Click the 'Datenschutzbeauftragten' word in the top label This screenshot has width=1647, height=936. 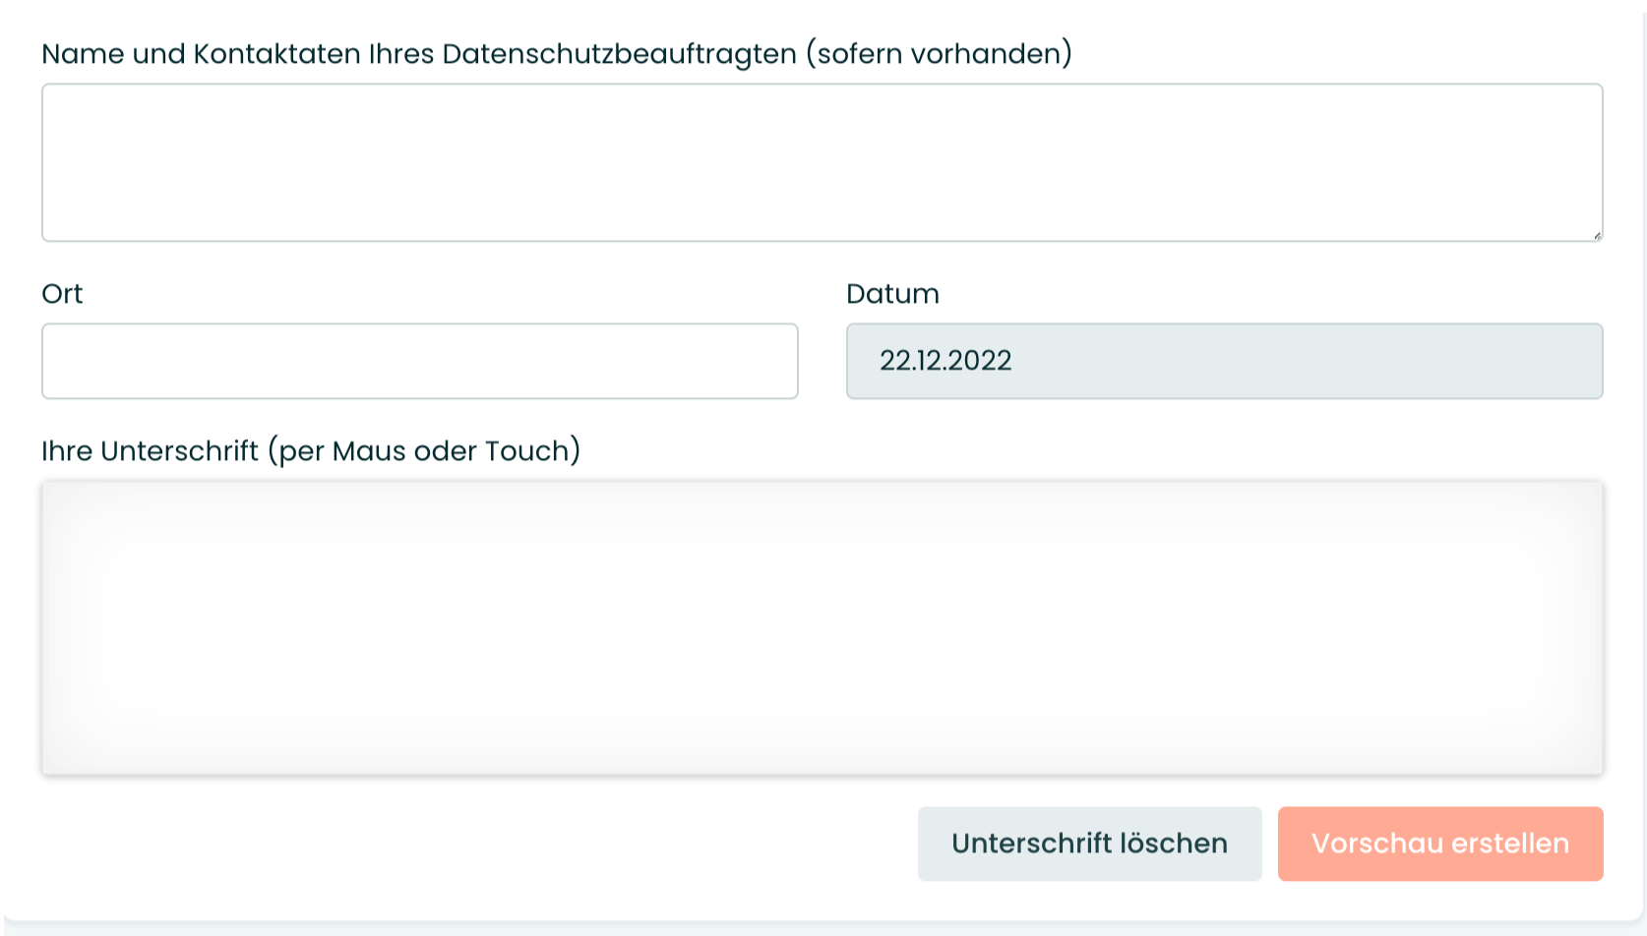point(620,54)
